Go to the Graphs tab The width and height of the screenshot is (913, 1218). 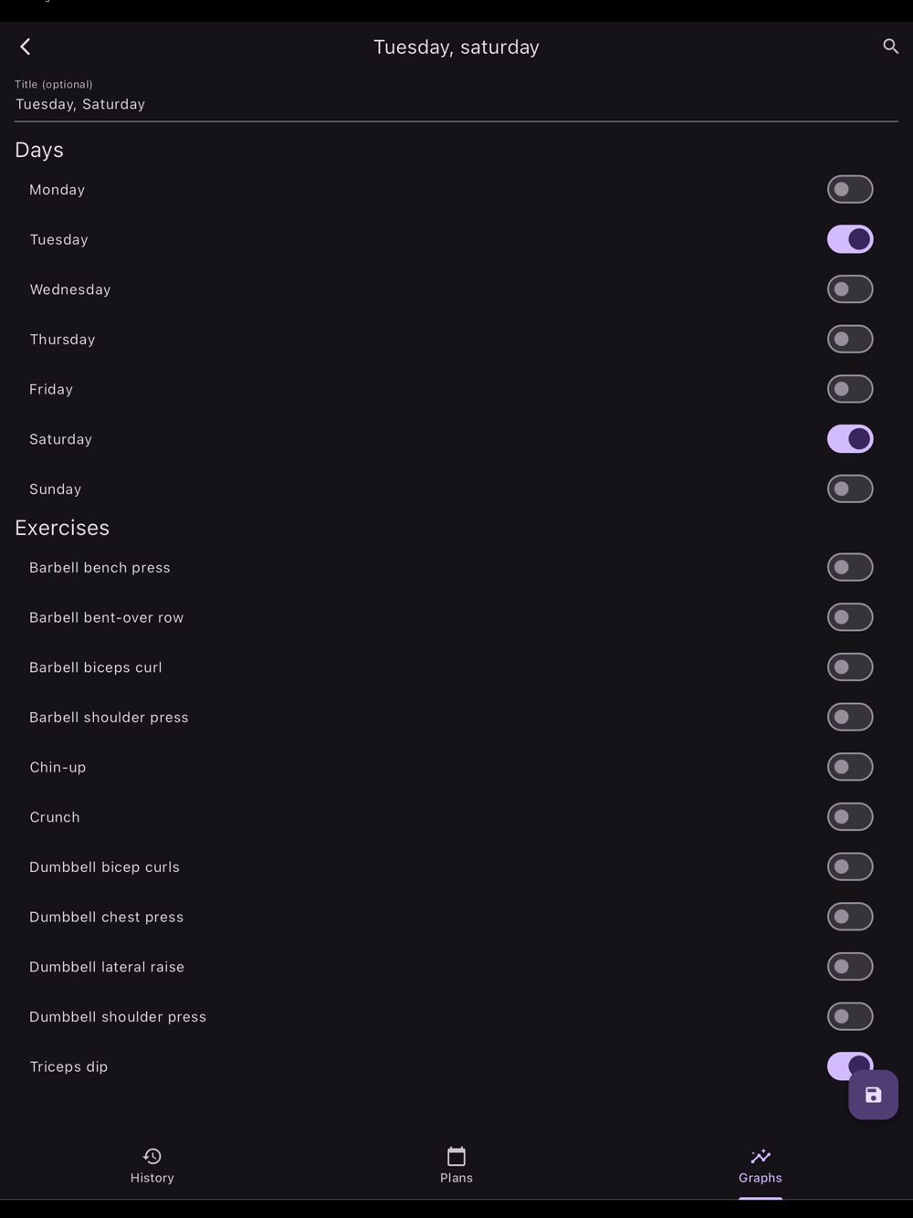(760, 1165)
